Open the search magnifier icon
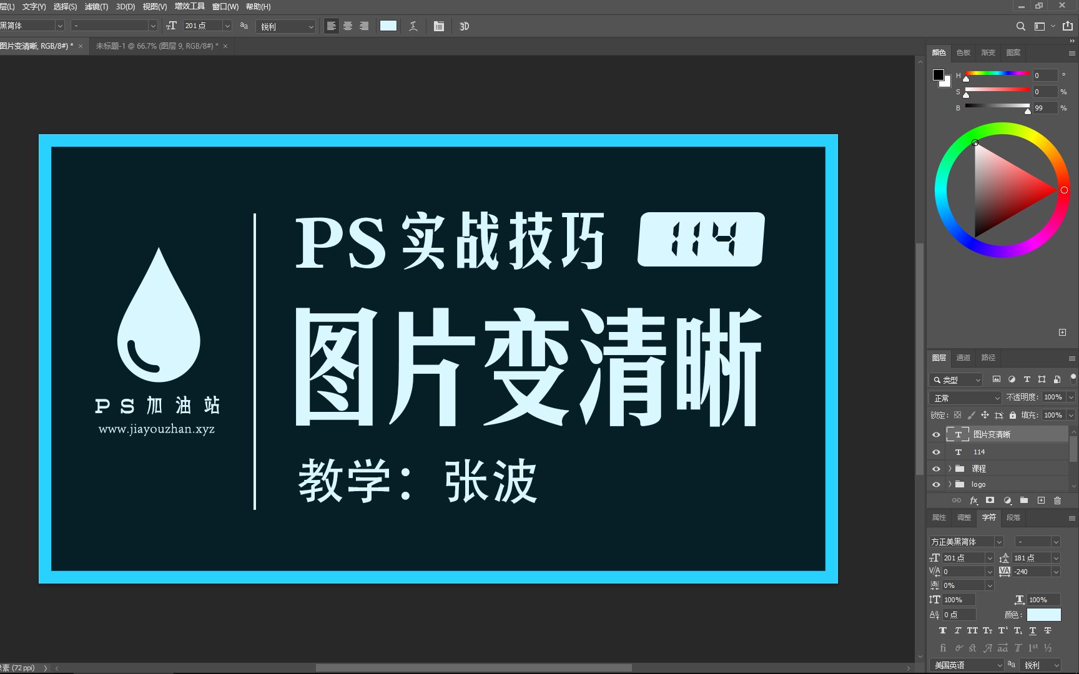 coord(1020,26)
